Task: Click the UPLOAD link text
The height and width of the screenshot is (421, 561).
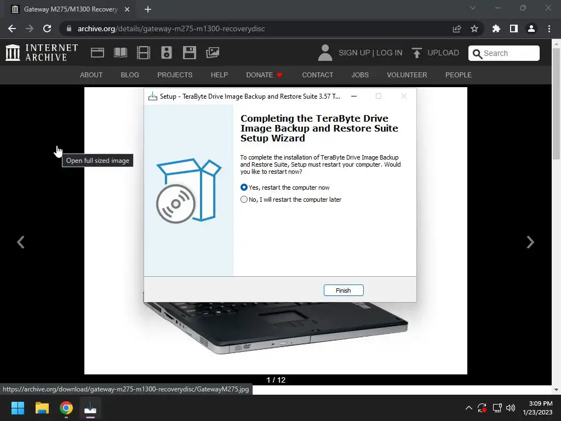Action: pyautogui.click(x=443, y=53)
